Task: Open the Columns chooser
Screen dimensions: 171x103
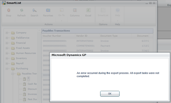Action: pos(75,10)
